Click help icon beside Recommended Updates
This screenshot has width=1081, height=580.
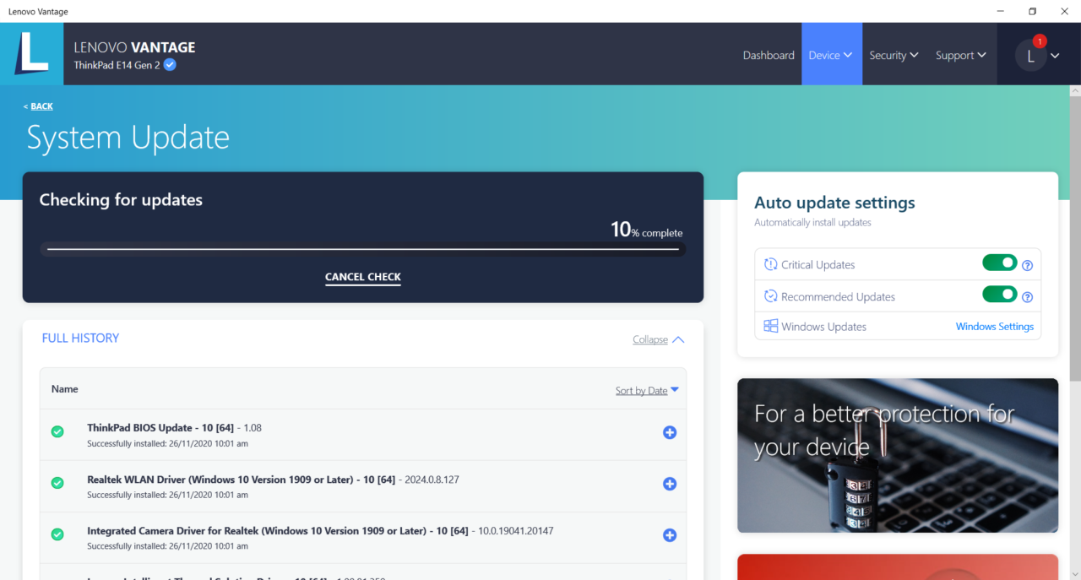pos(1028,297)
